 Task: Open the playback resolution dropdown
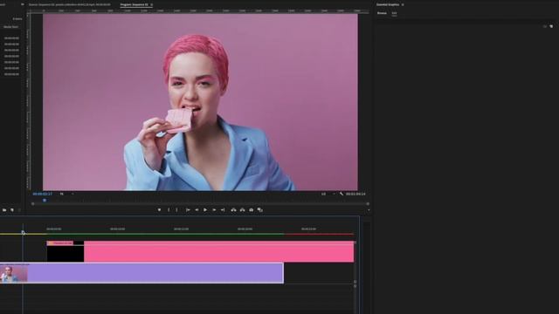click(x=328, y=194)
